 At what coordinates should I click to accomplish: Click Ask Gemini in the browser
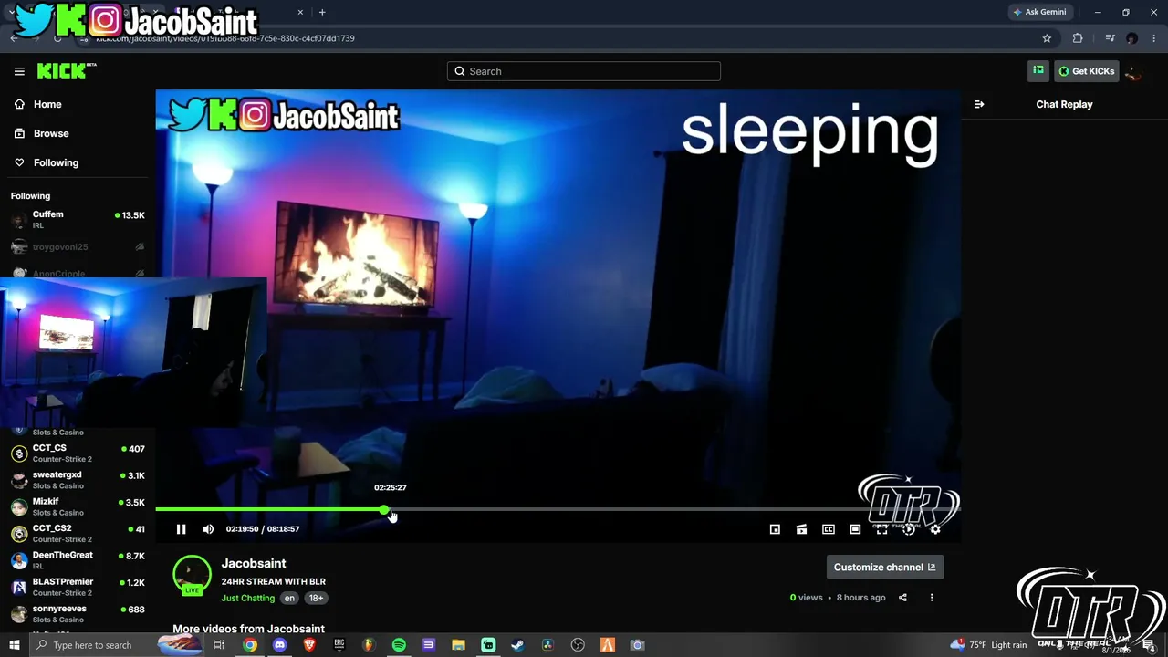(1039, 12)
